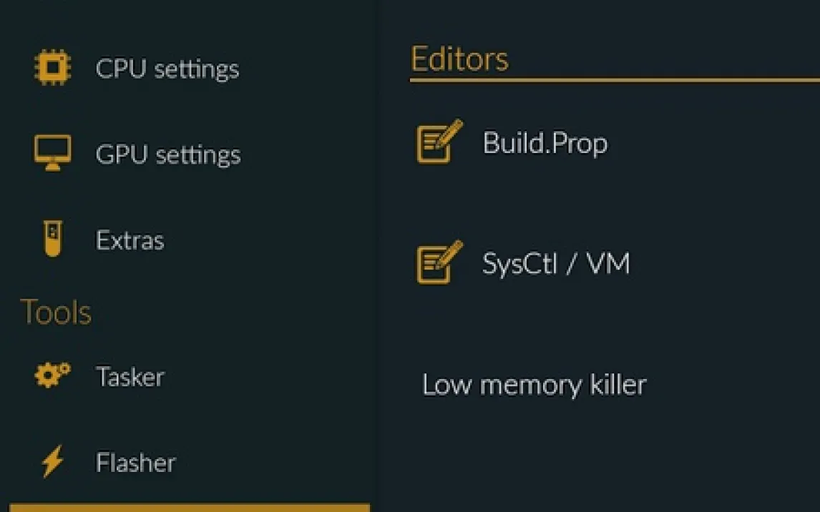Image resolution: width=820 pixels, height=512 pixels.
Task: Open the Build.Prop editor
Action: [x=545, y=143]
